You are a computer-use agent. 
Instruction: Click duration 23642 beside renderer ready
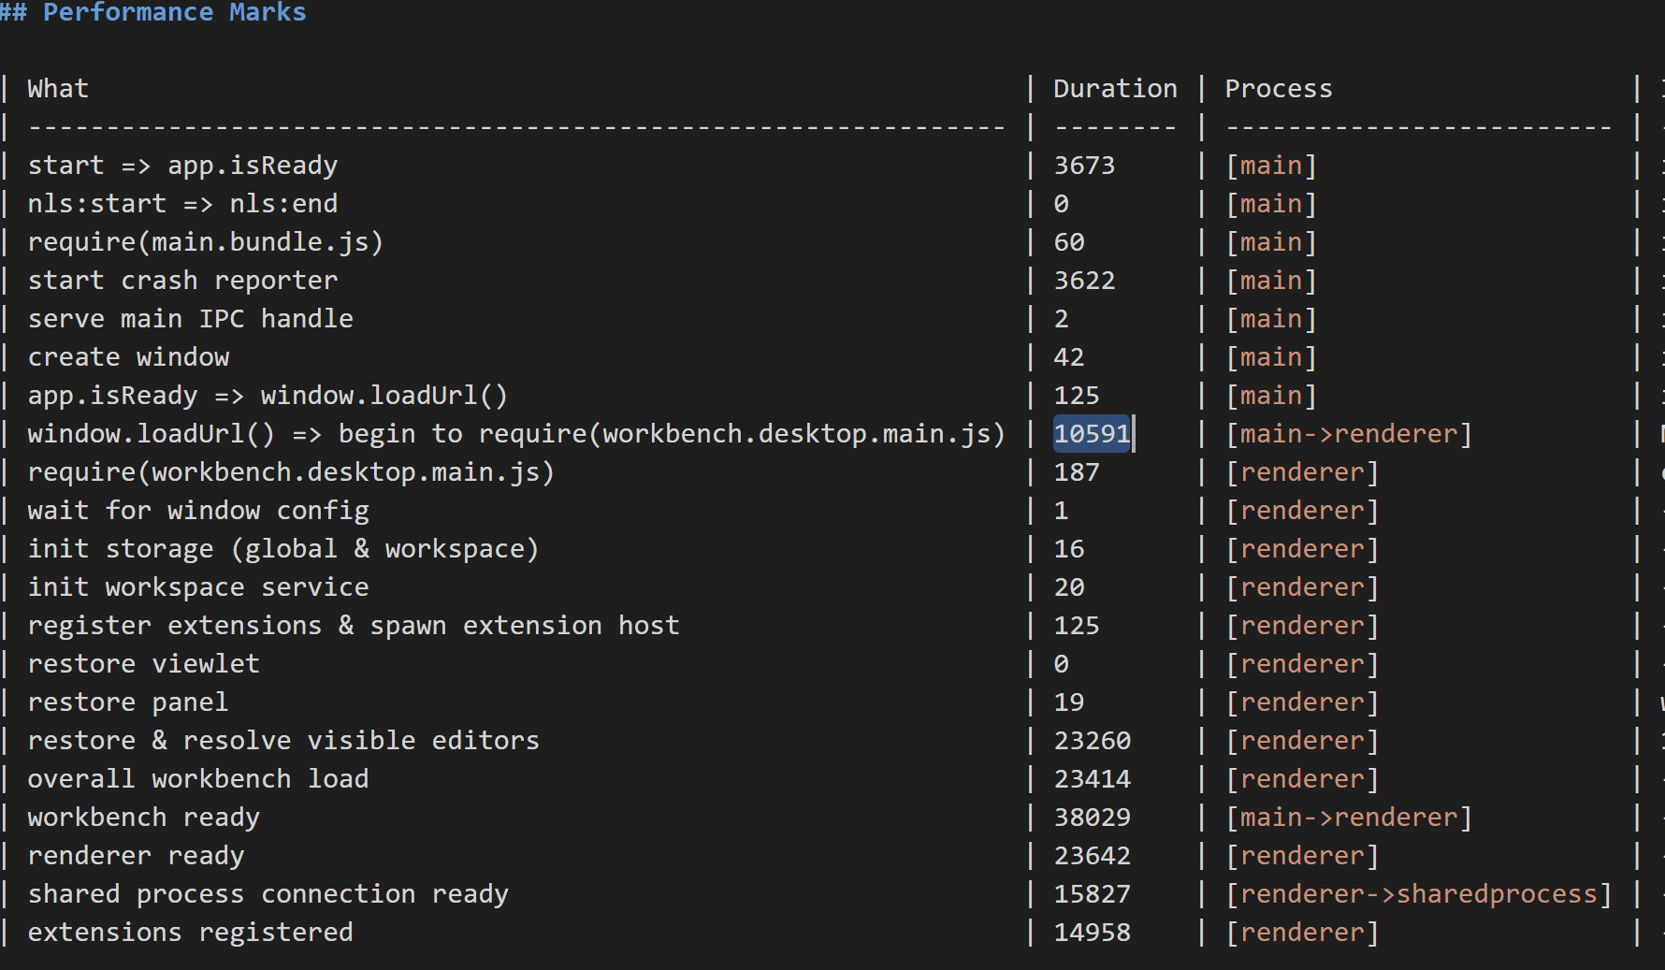tap(1092, 855)
